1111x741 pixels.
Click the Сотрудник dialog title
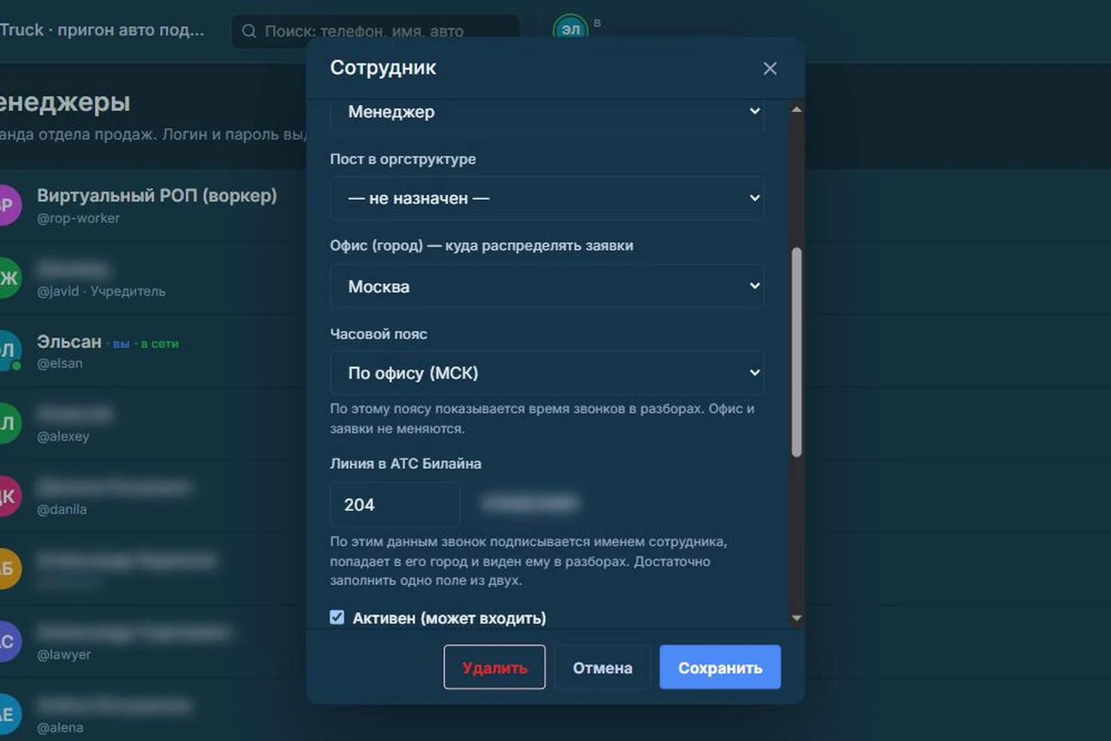click(383, 67)
